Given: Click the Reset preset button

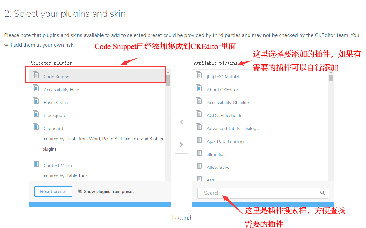Looking at the screenshot, I should point(53,191).
